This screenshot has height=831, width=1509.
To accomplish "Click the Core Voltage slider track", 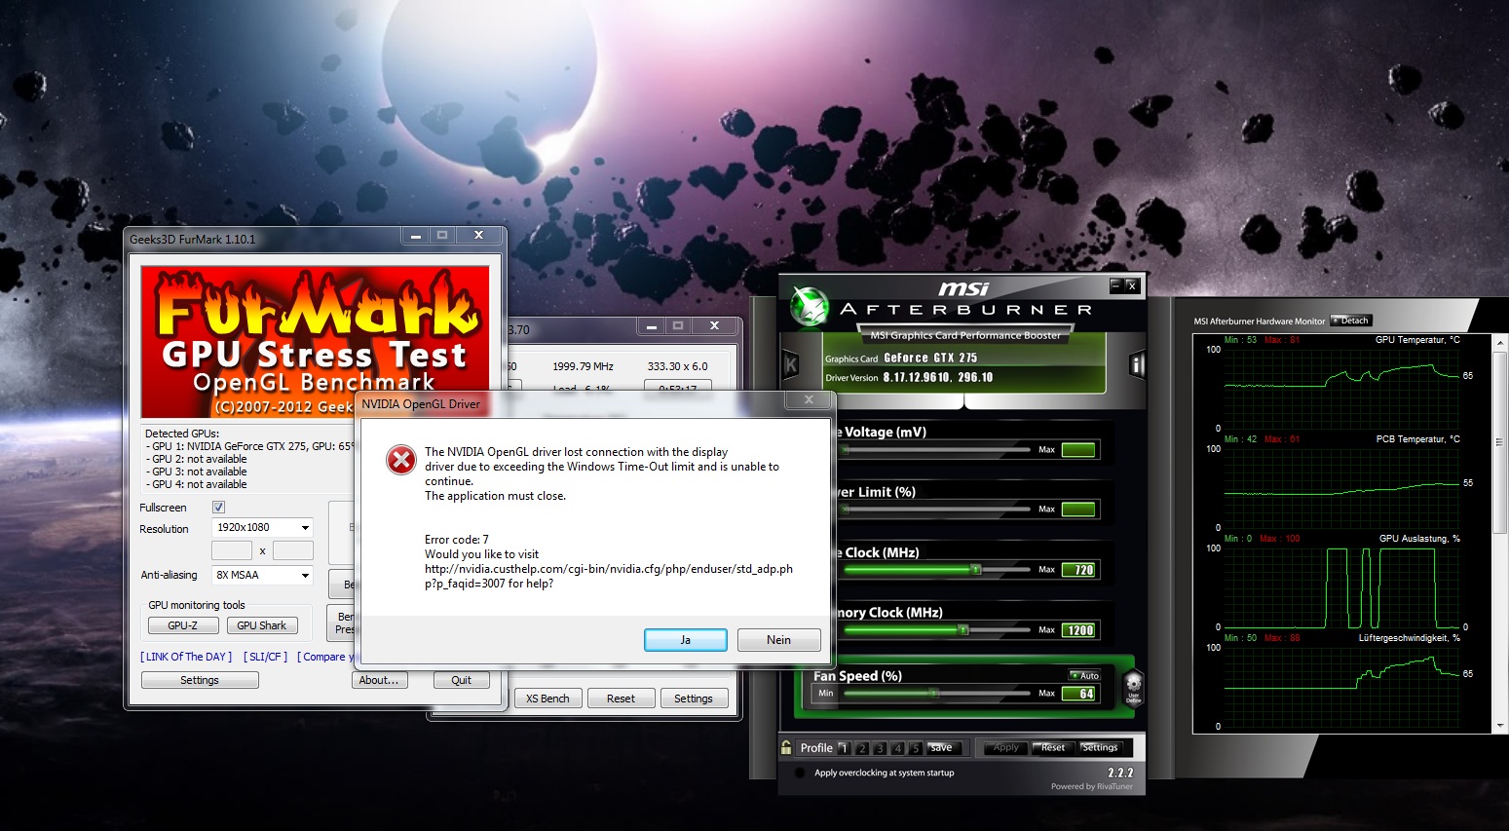I will coord(936,450).
